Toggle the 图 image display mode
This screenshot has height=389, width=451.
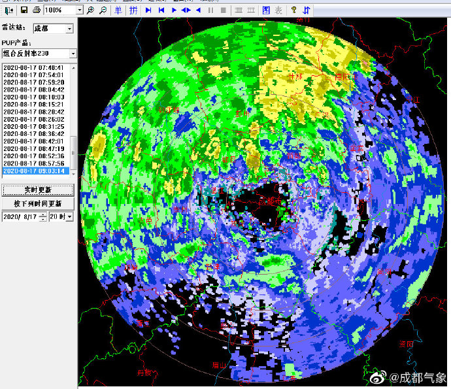pyautogui.click(x=266, y=10)
